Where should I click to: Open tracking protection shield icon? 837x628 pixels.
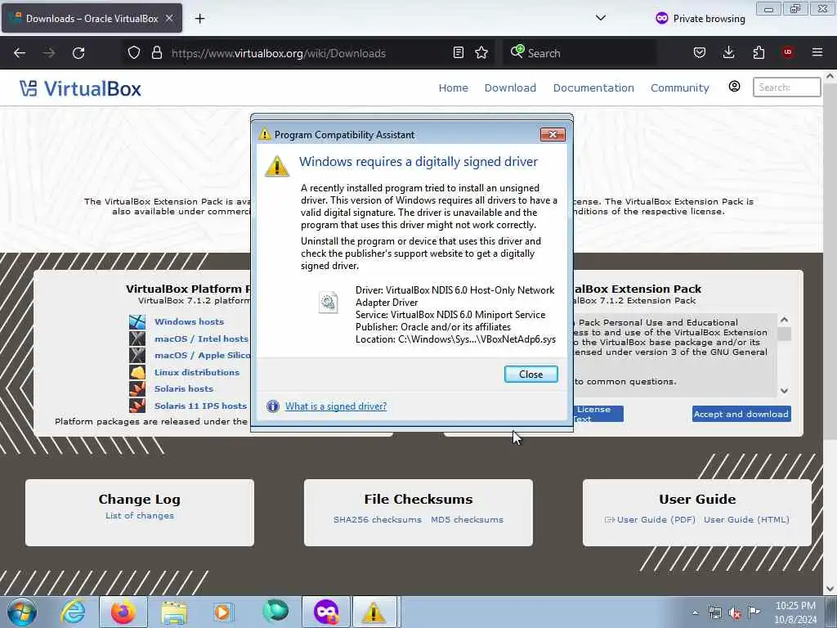[134, 53]
